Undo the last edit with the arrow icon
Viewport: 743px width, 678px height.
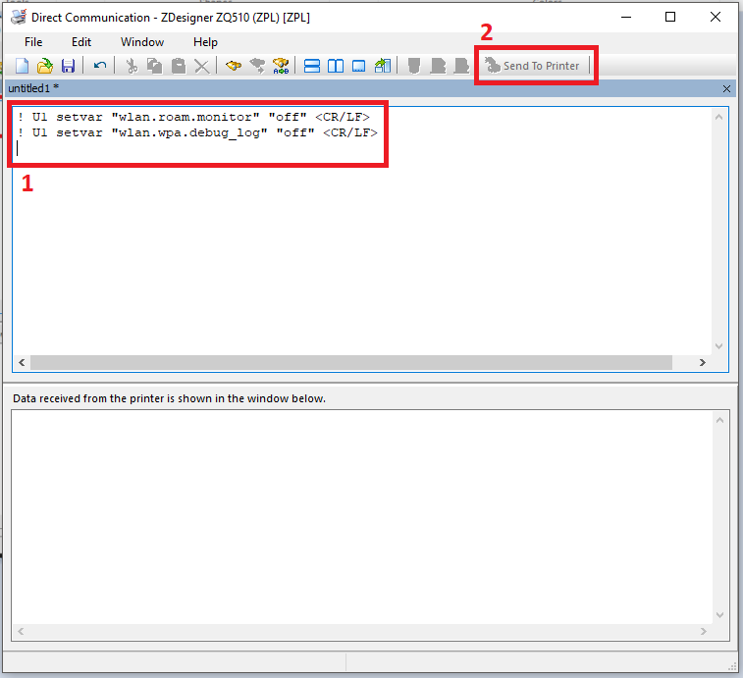[99, 66]
